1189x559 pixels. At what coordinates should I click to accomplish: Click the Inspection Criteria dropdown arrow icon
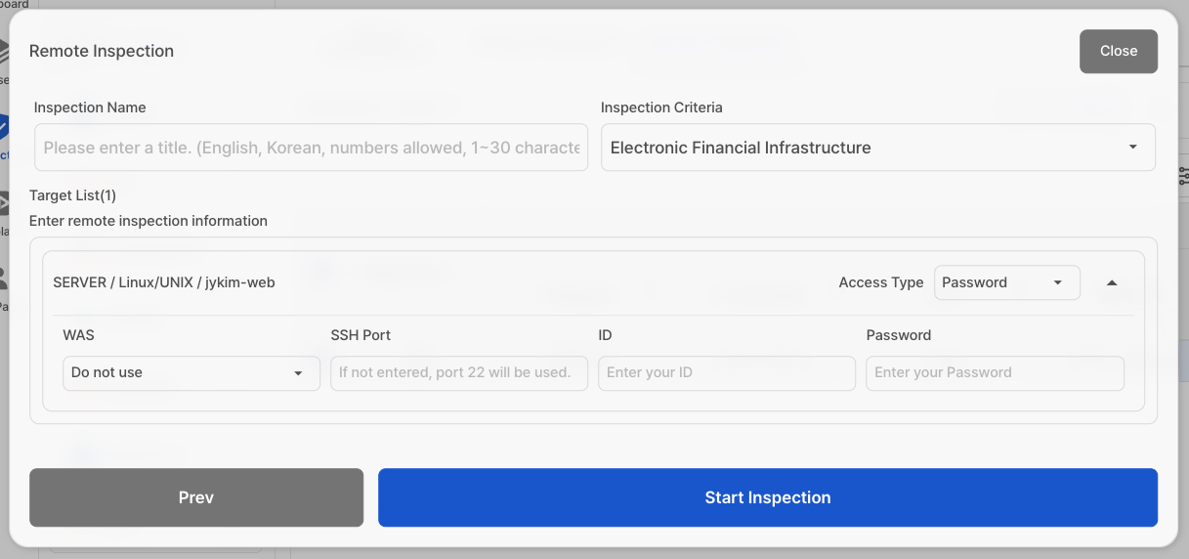(1132, 148)
